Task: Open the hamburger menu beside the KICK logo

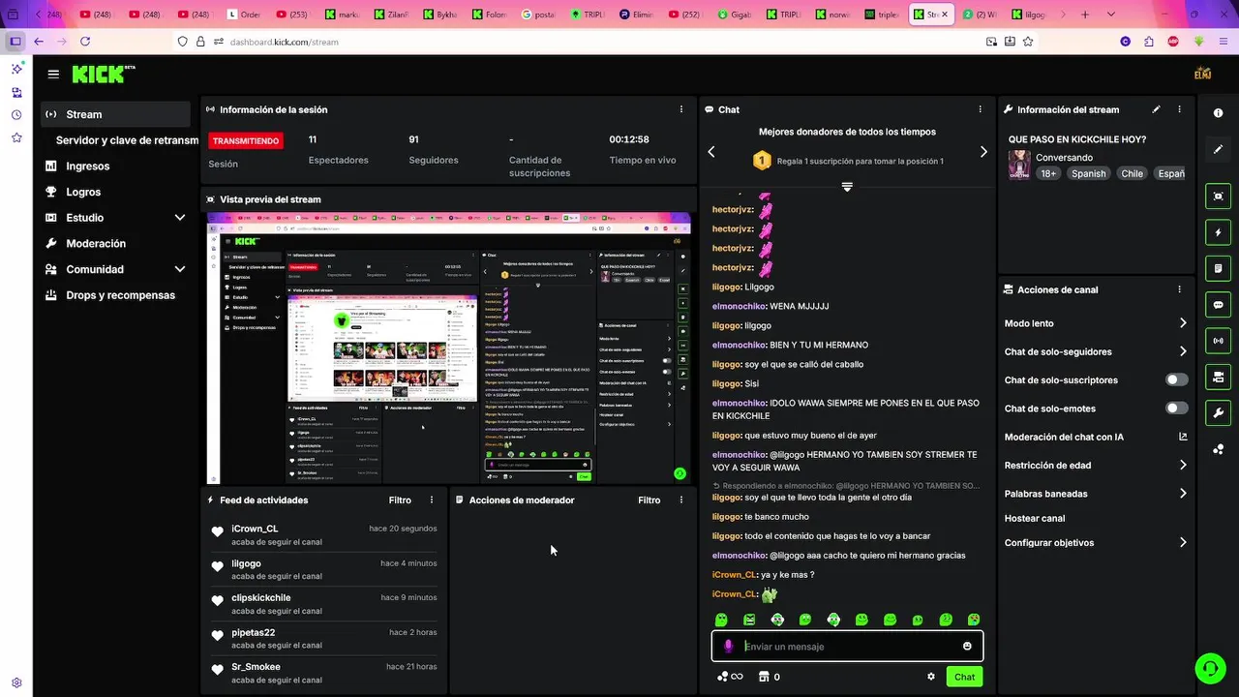Action: (x=53, y=74)
